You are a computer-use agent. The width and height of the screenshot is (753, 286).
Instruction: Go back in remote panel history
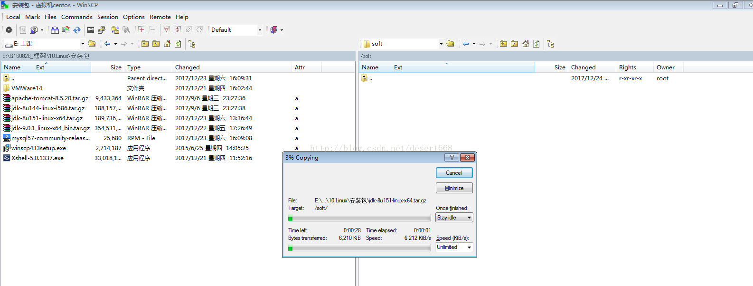point(466,44)
